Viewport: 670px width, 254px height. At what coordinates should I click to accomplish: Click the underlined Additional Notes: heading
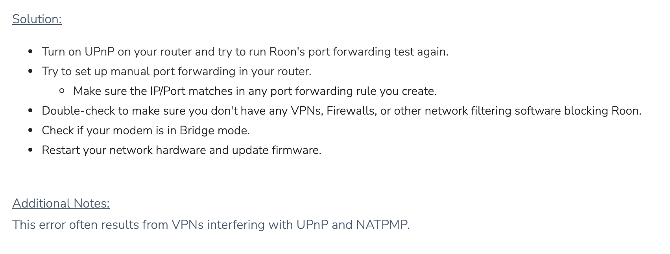61,203
